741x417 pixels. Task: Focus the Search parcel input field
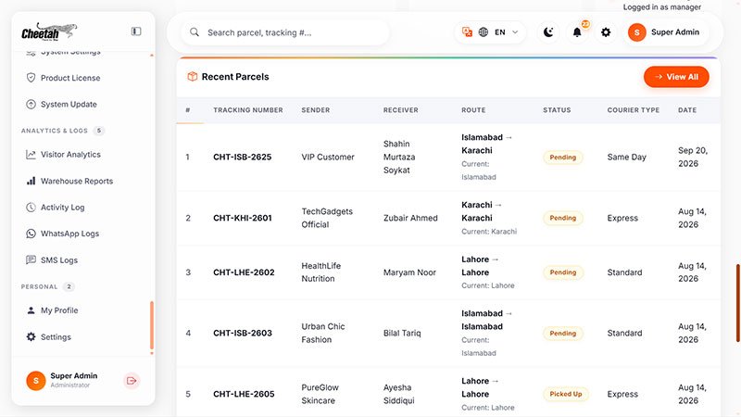tap(285, 32)
